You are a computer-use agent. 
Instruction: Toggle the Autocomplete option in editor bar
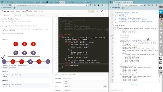point(69,15)
